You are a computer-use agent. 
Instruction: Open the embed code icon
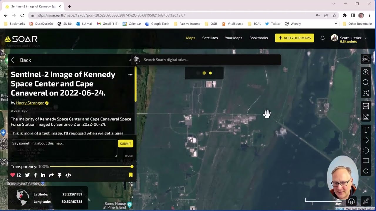68,175
